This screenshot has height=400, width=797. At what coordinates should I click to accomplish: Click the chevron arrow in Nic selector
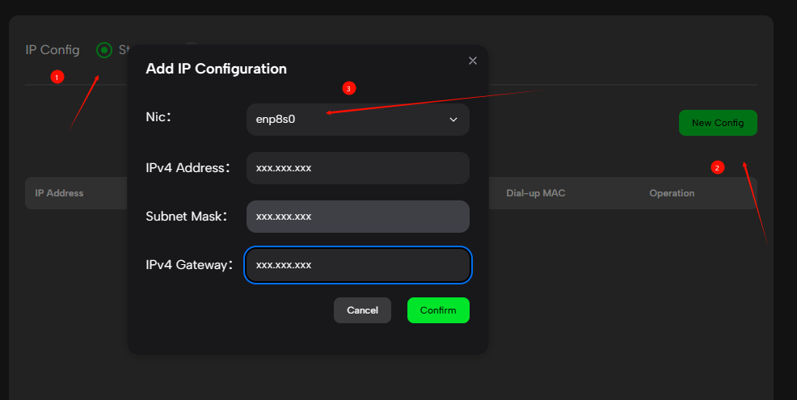point(453,120)
